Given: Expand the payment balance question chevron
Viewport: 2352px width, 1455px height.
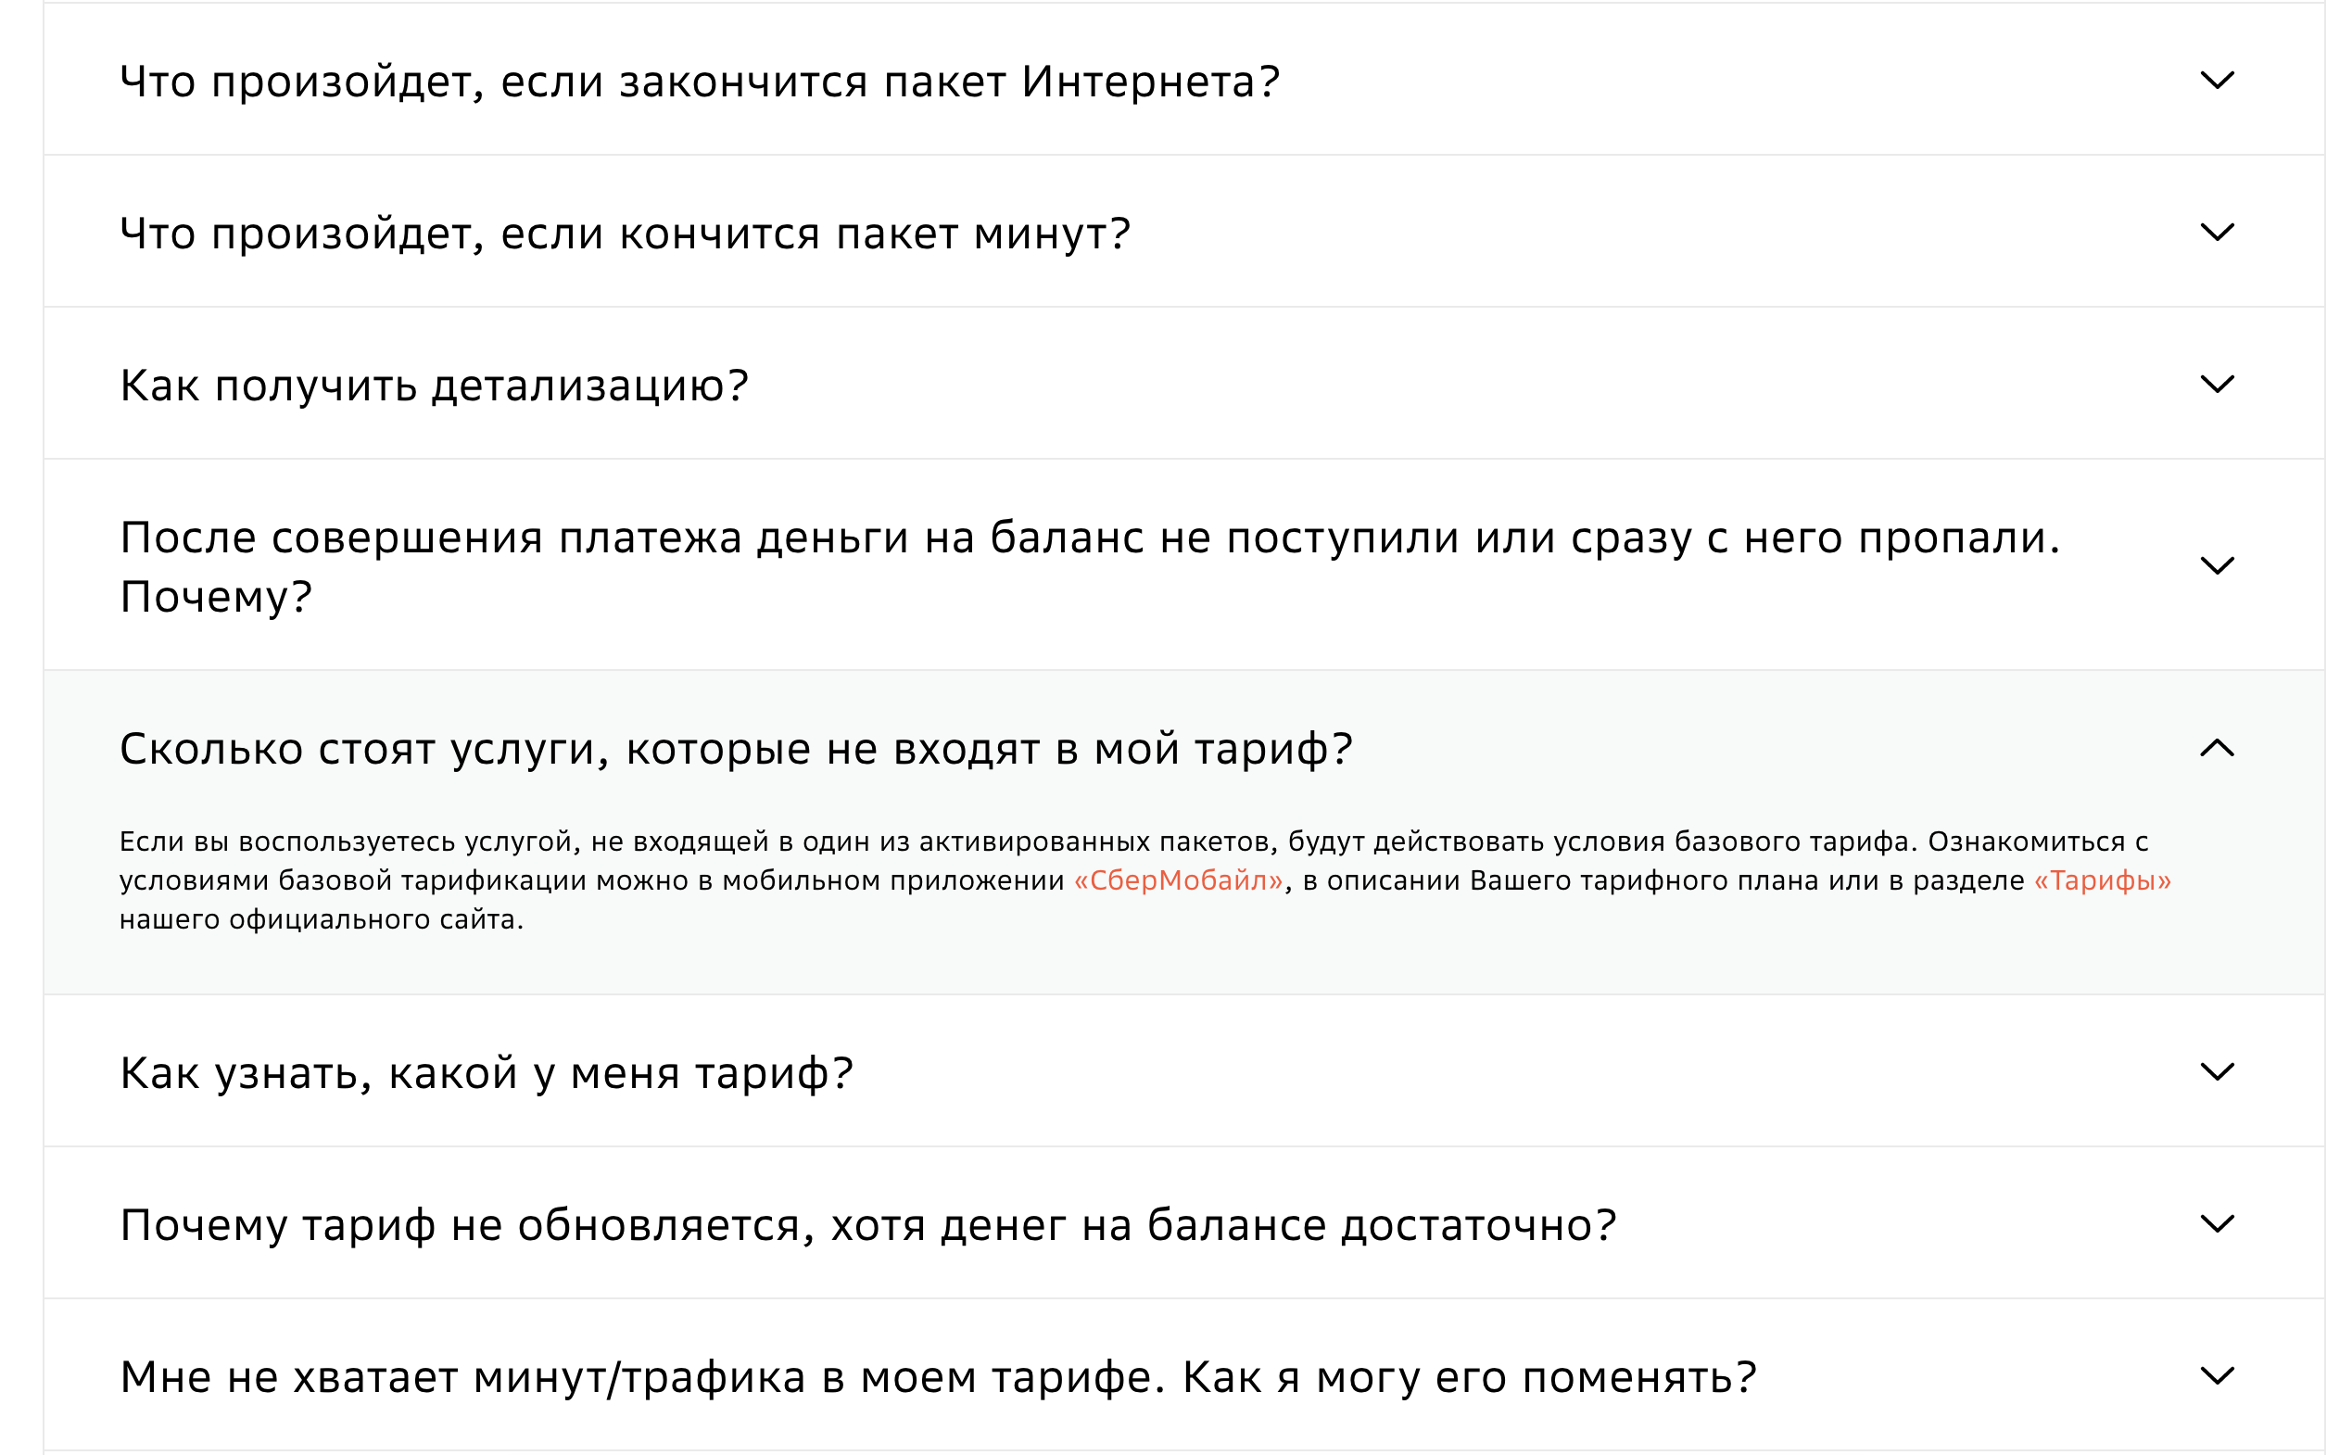Looking at the screenshot, I should tap(2219, 568).
